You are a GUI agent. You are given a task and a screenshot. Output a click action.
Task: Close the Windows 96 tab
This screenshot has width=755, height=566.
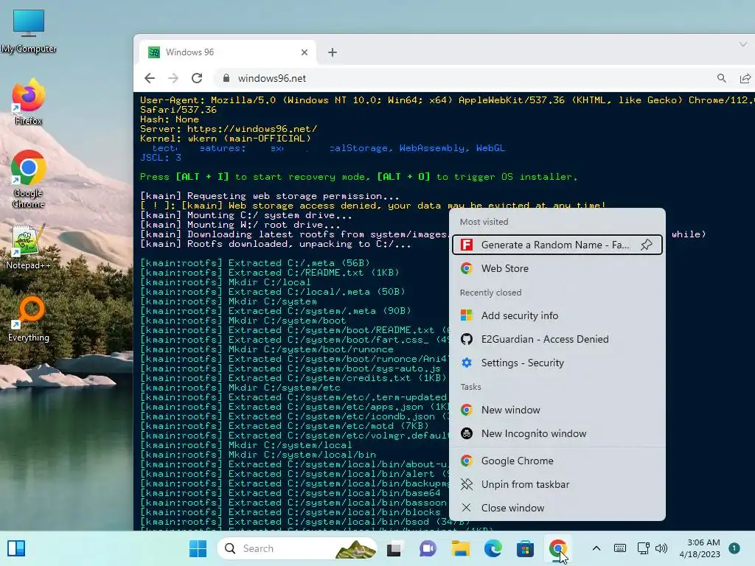[x=305, y=52]
